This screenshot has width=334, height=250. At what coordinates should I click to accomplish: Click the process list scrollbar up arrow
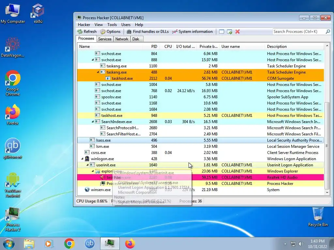[x=327, y=46]
